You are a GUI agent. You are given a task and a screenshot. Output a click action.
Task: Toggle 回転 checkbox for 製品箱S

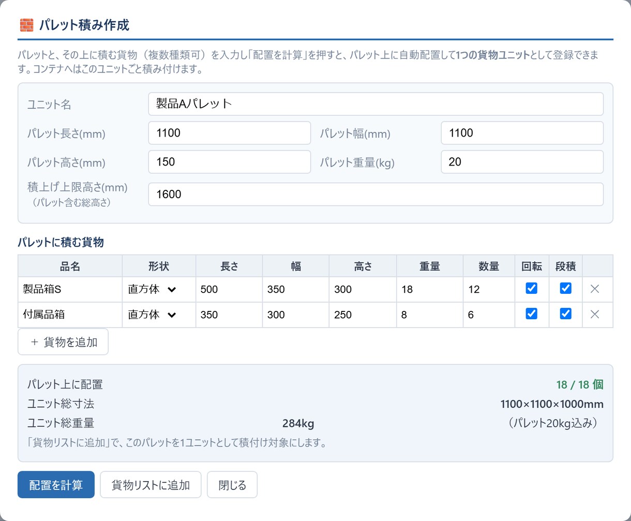point(531,289)
